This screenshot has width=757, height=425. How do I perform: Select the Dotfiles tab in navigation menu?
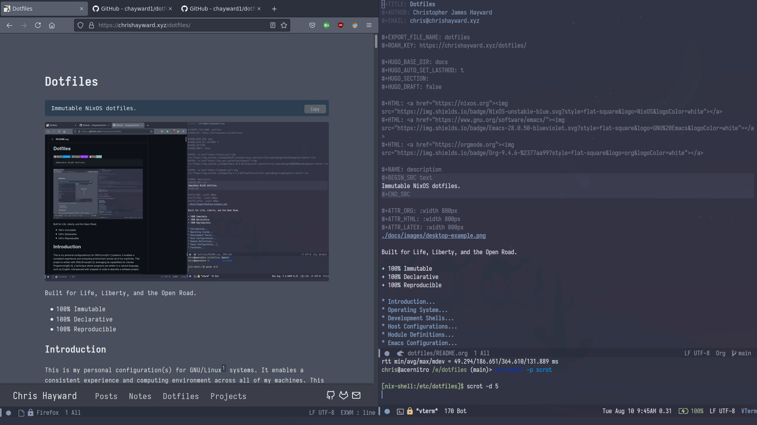(x=181, y=396)
